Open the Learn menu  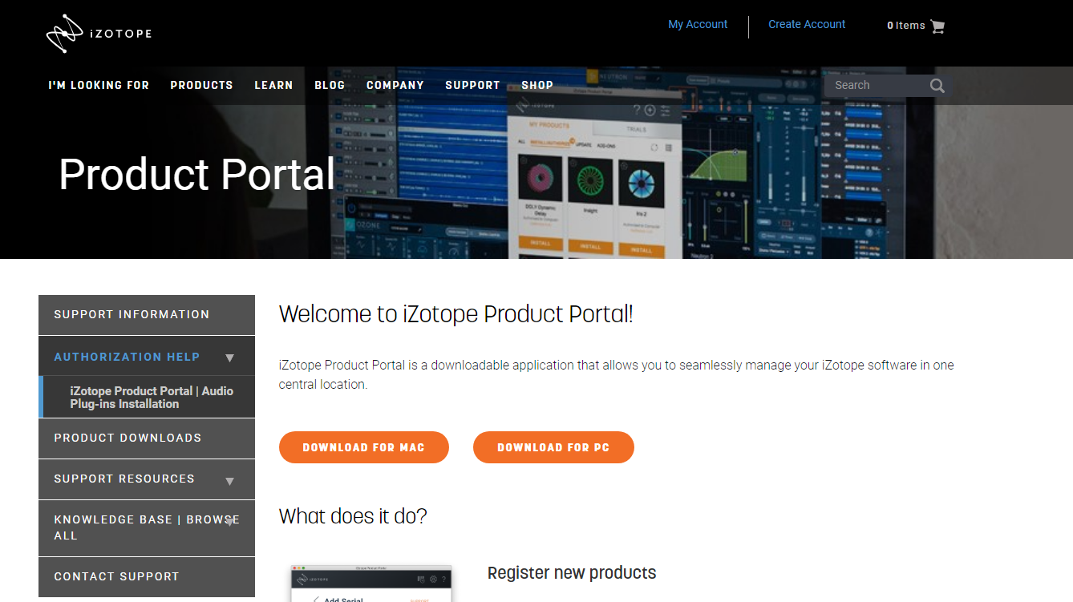coord(273,85)
